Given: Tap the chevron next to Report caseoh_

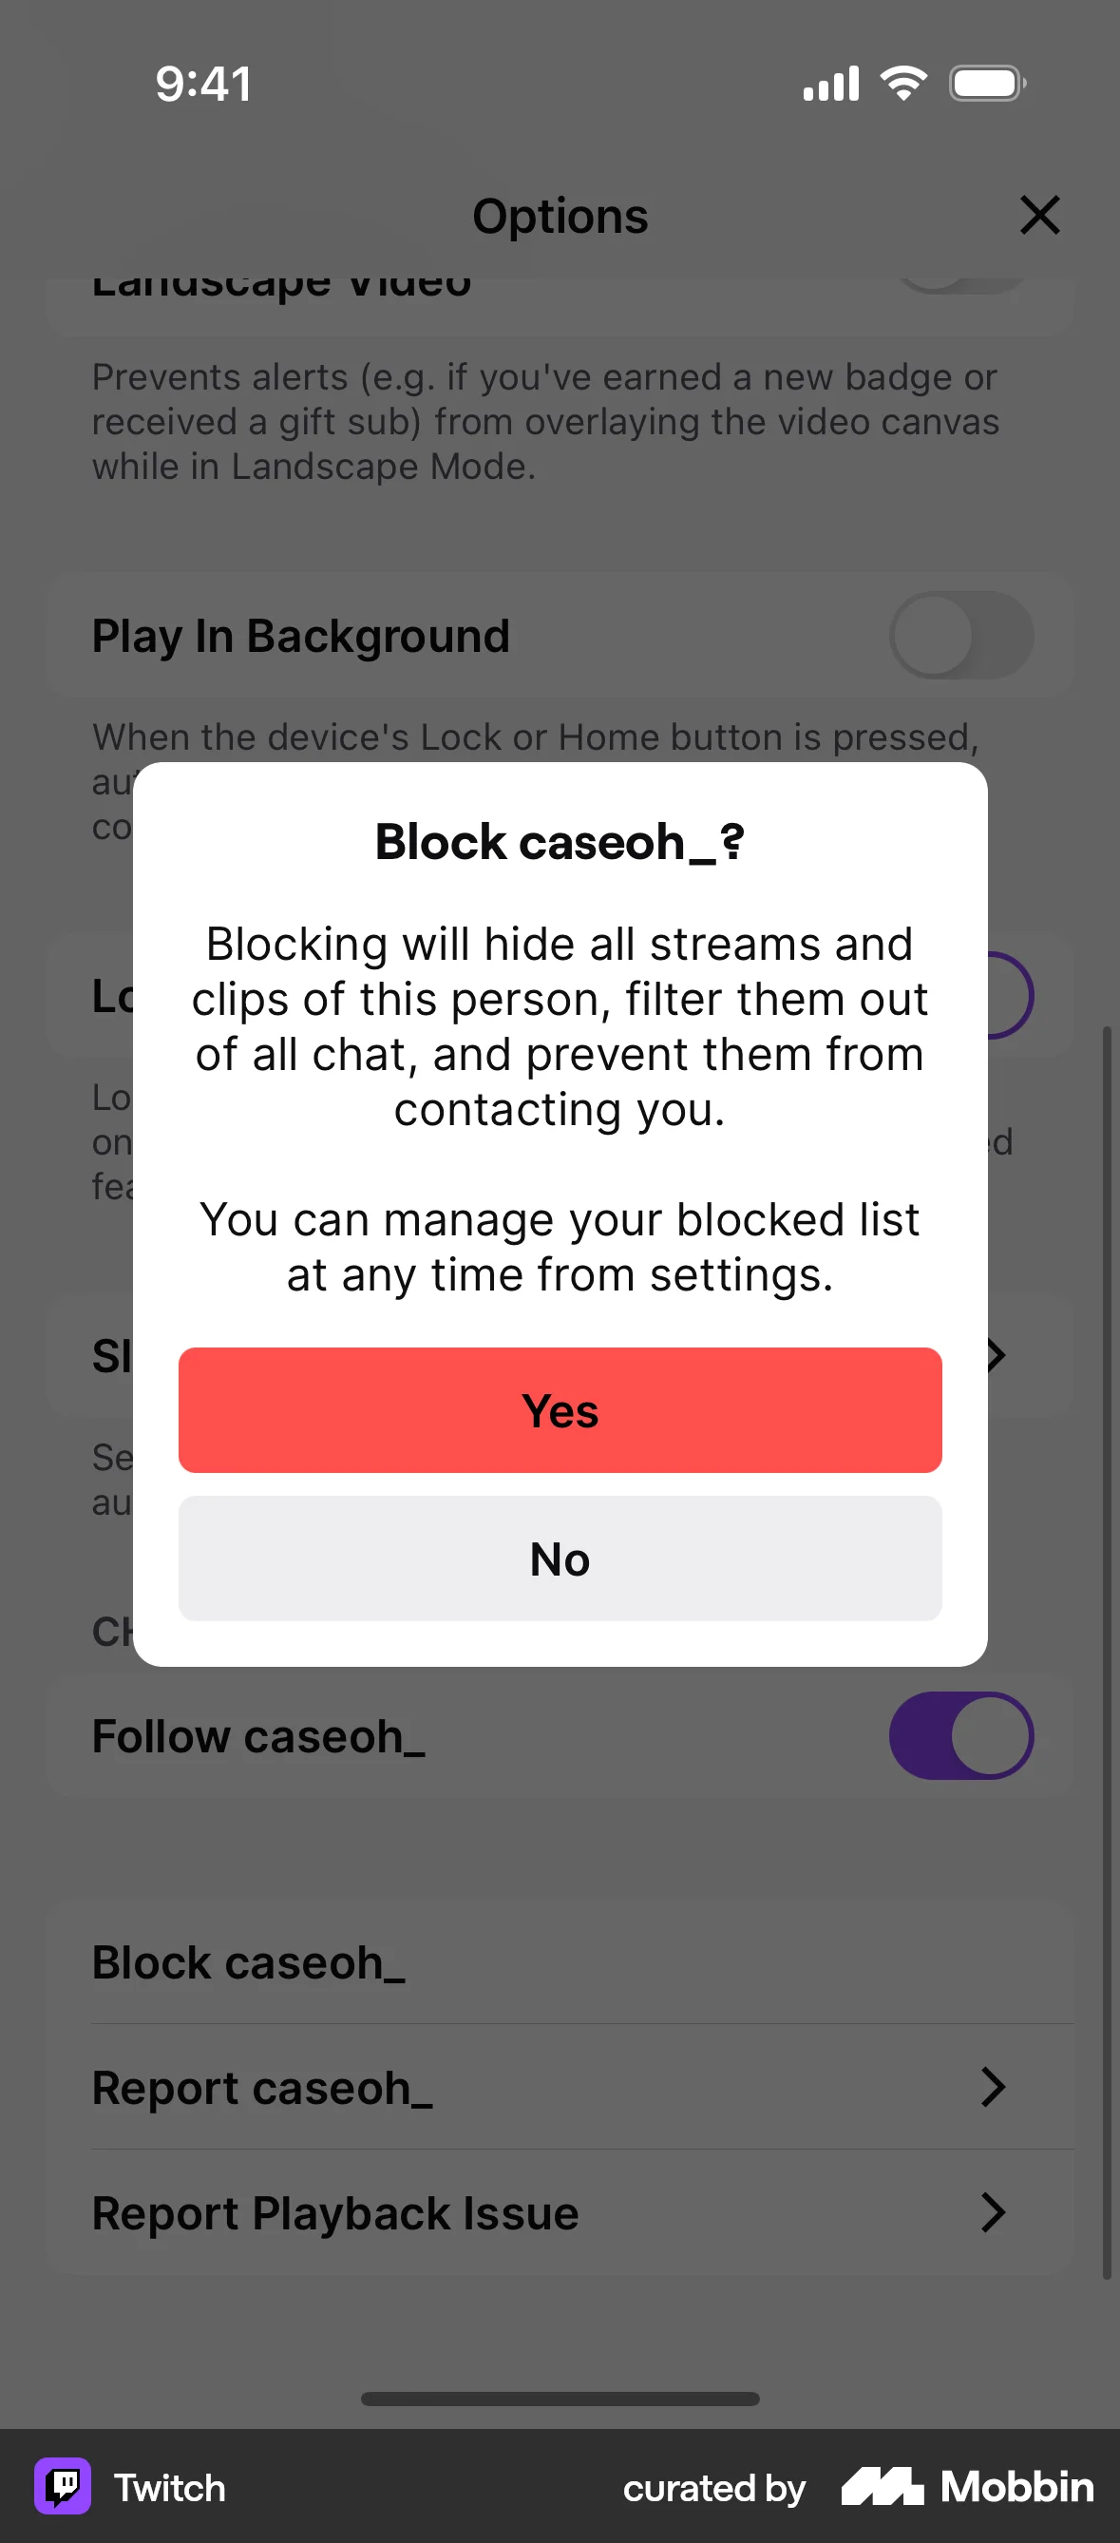Looking at the screenshot, I should pyautogui.click(x=996, y=2087).
